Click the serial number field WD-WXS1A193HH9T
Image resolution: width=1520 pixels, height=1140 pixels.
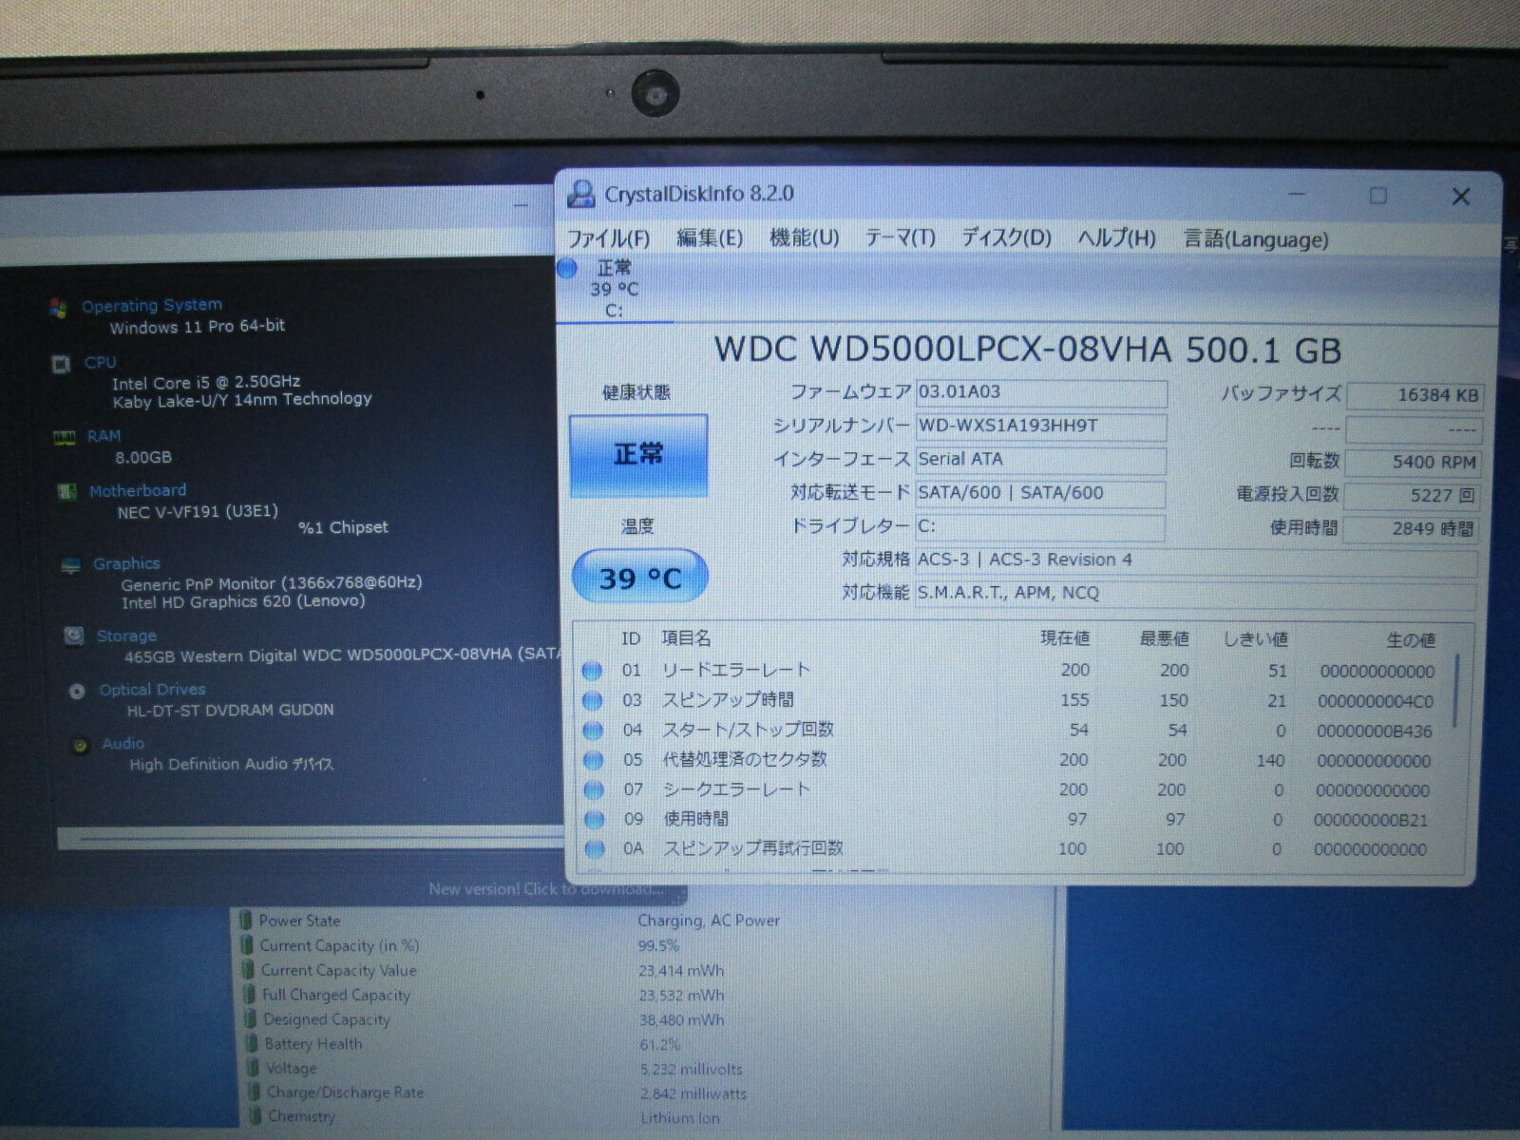tap(1041, 427)
